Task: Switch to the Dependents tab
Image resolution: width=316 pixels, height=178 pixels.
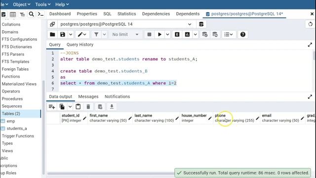Action: click(x=188, y=14)
